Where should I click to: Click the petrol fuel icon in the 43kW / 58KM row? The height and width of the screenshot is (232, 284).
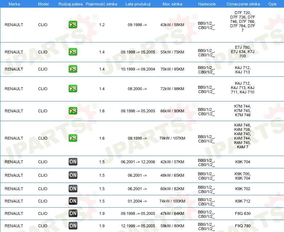[x=73, y=25]
